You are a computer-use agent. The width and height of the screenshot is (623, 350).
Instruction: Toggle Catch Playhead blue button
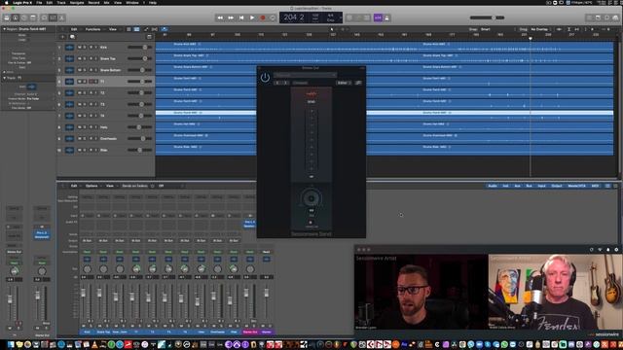165,29
